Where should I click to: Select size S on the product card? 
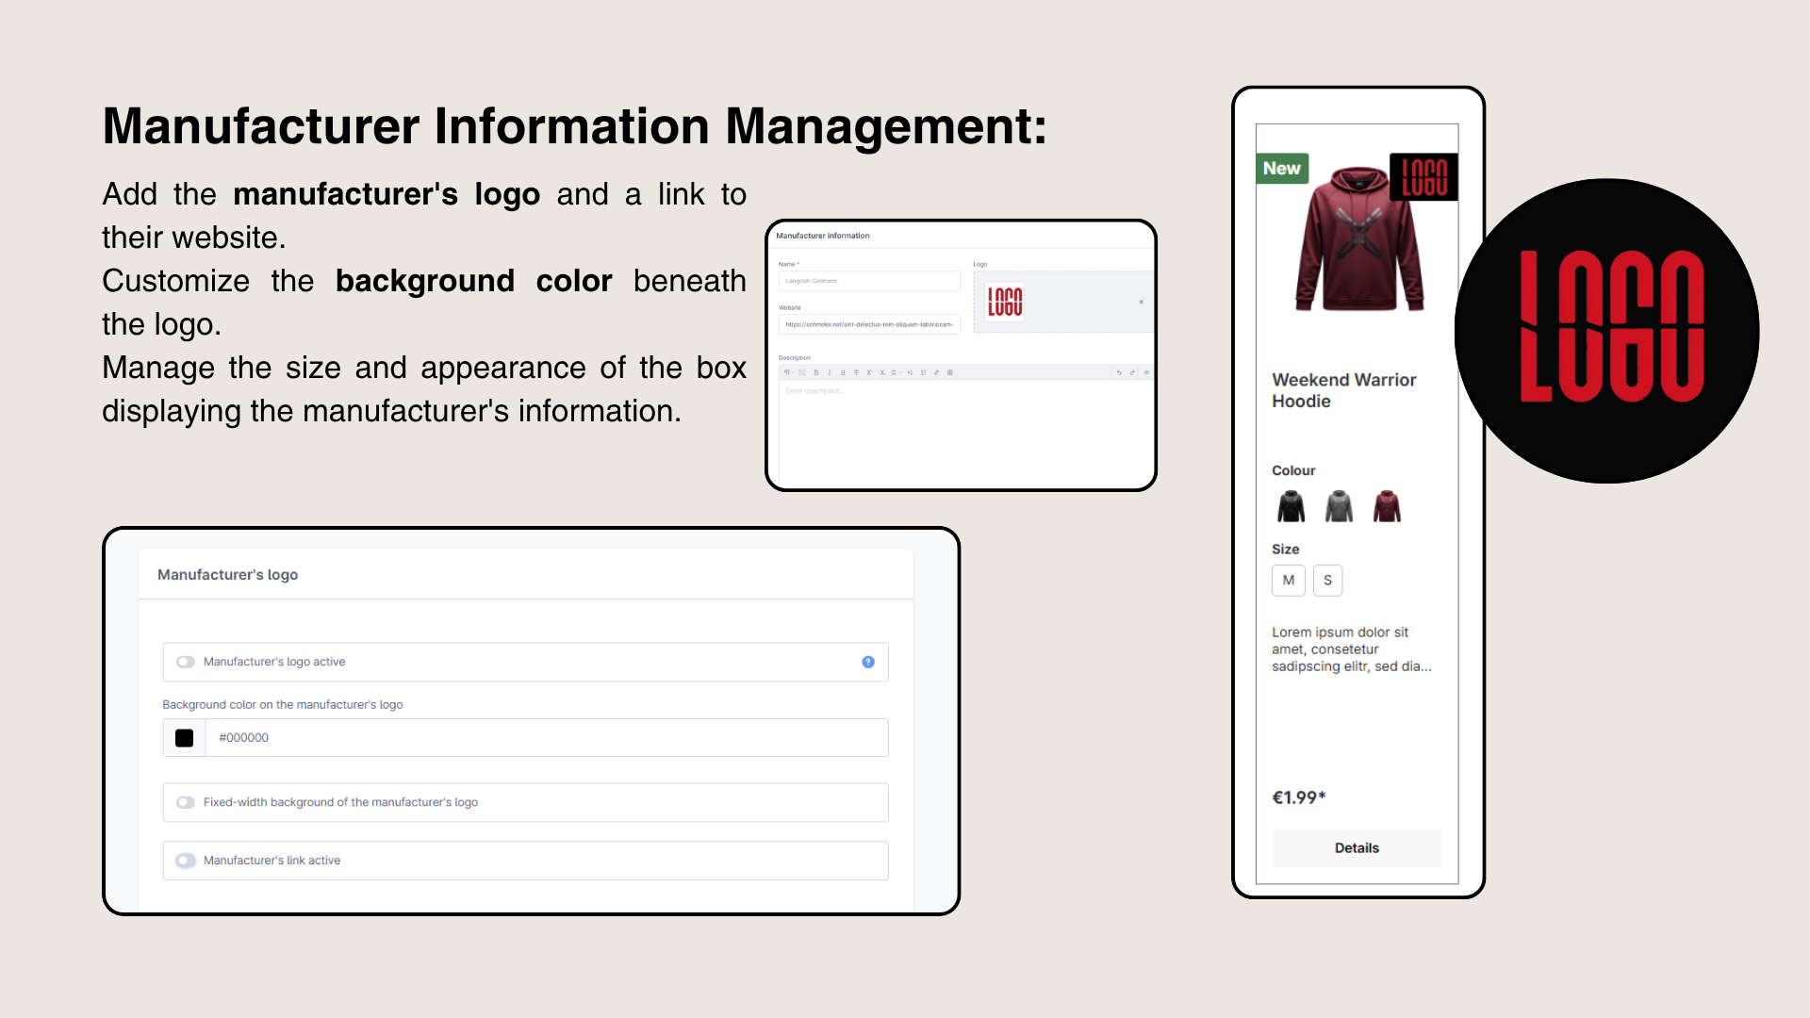click(1328, 581)
